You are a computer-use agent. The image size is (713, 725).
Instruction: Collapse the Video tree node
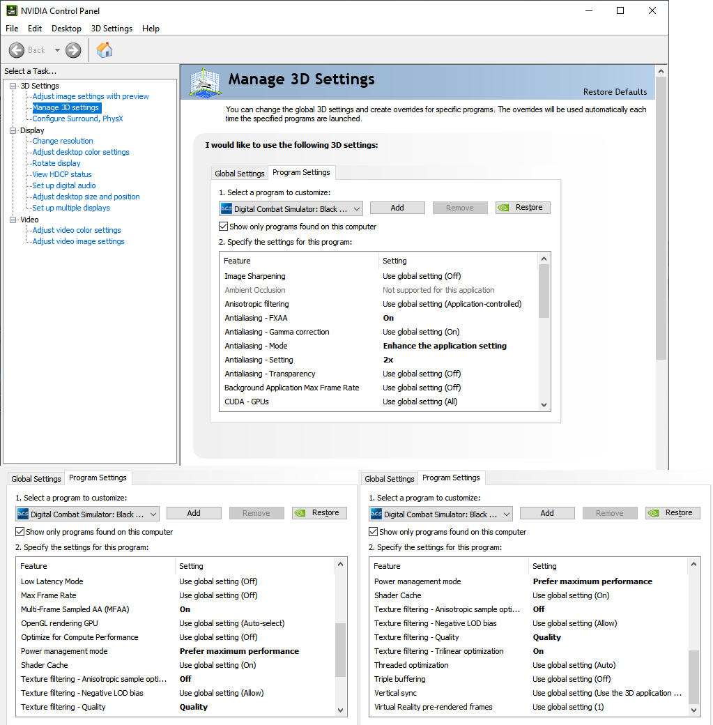(13, 220)
